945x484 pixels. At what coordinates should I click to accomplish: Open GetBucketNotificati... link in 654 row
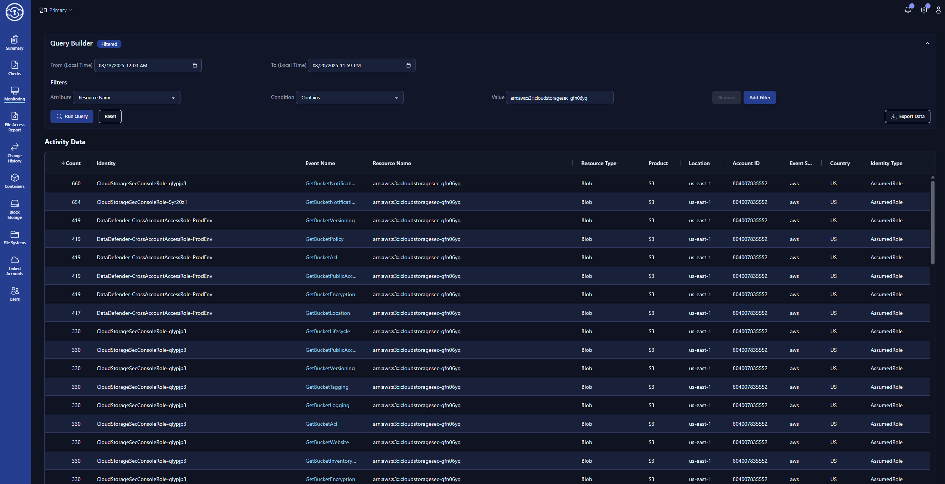(330, 202)
